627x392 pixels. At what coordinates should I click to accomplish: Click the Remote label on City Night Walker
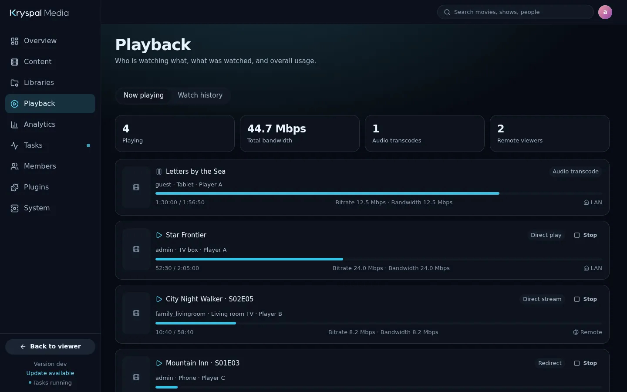pos(587,332)
